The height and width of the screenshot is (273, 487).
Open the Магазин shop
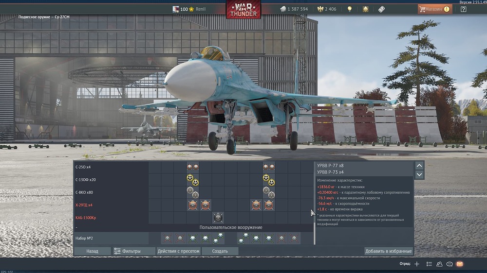(434, 9)
